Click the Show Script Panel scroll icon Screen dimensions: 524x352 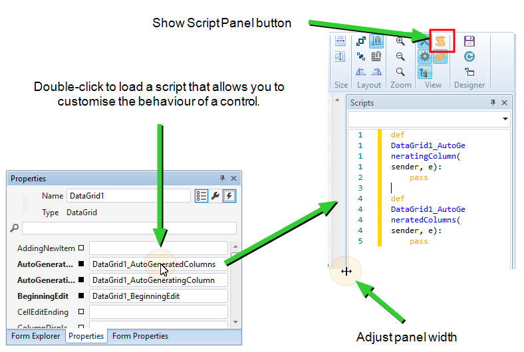[440, 41]
